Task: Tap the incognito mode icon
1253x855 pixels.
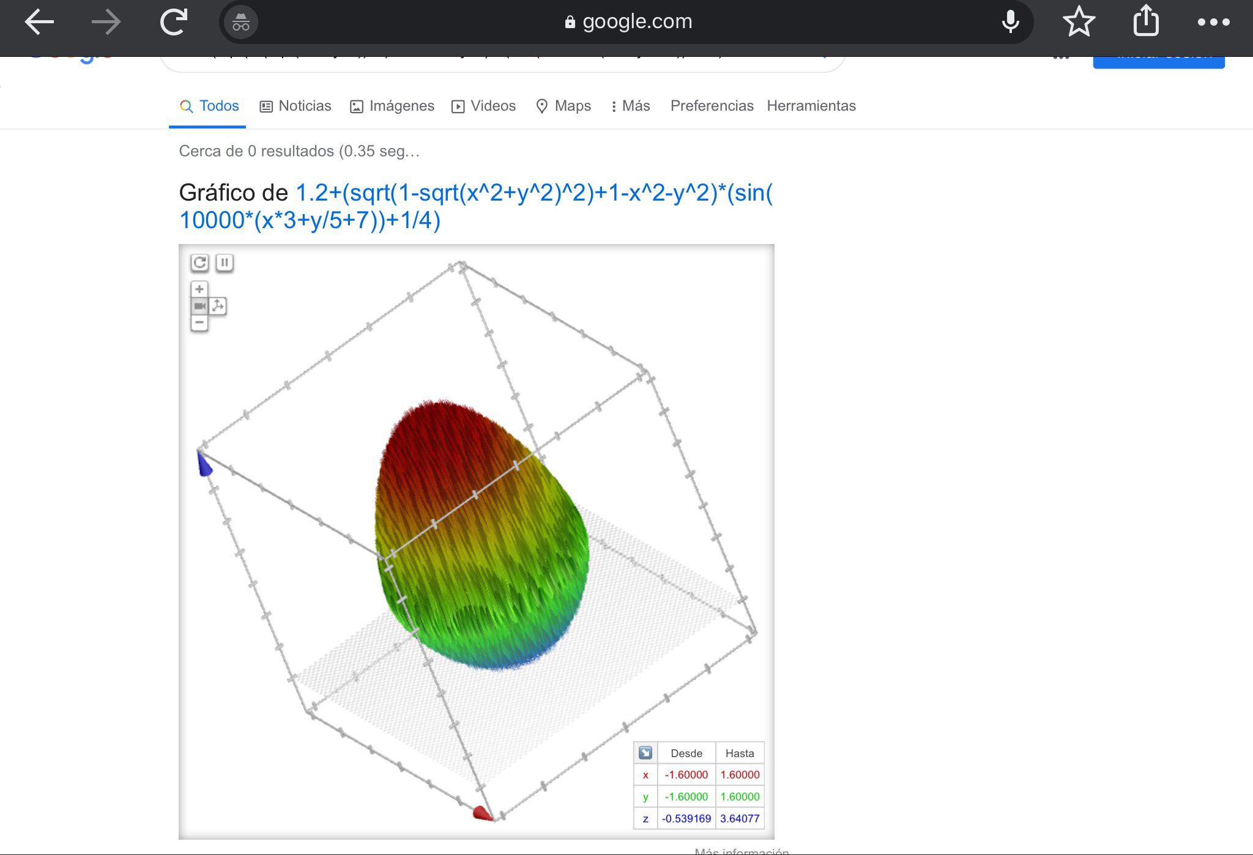Action: tap(240, 22)
